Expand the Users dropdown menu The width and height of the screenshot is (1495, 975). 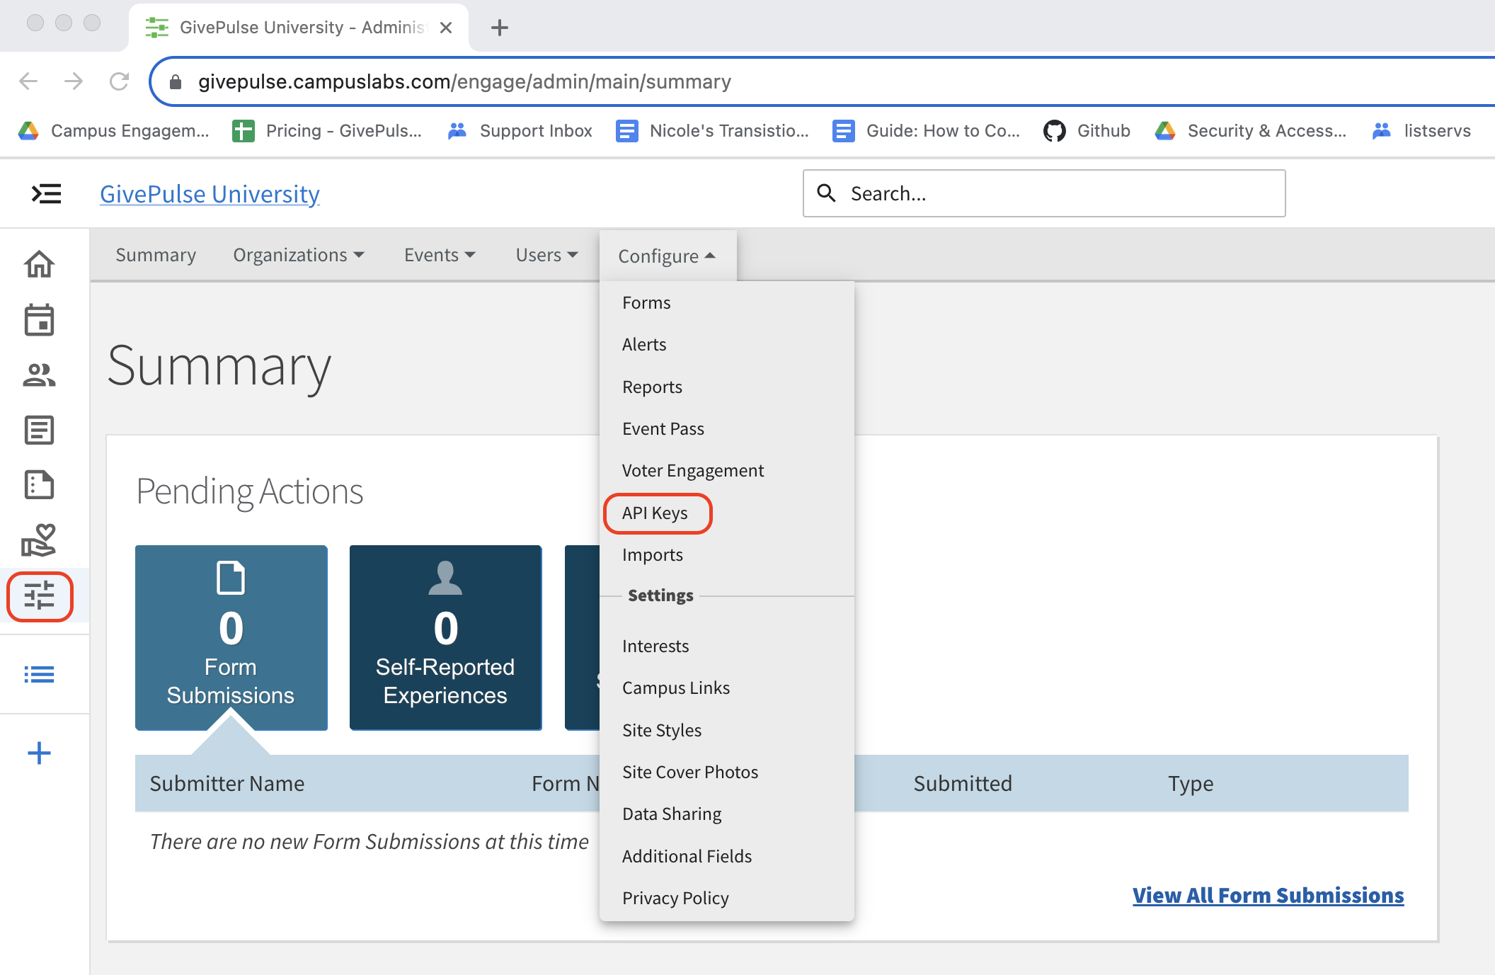(547, 255)
